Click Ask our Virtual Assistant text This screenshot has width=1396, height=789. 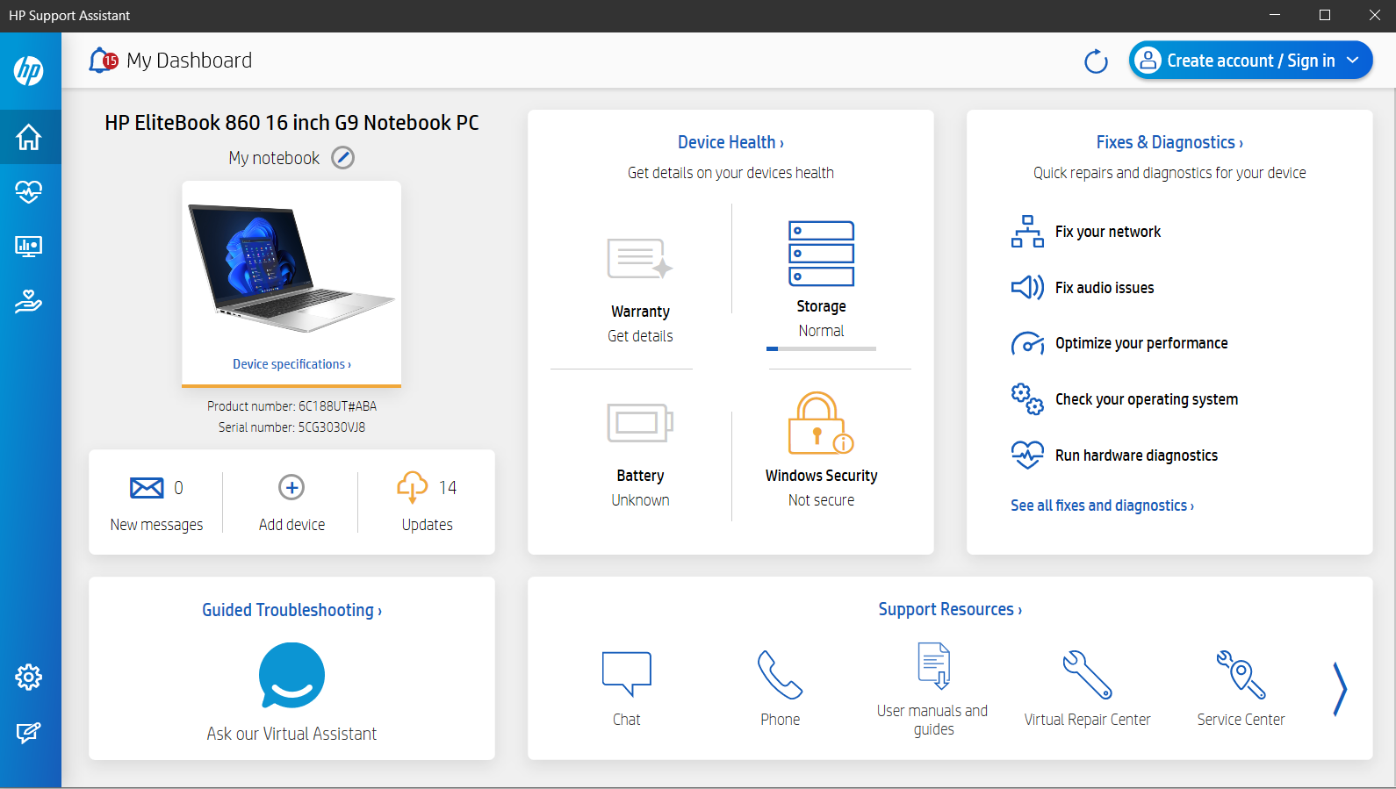(291, 734)
